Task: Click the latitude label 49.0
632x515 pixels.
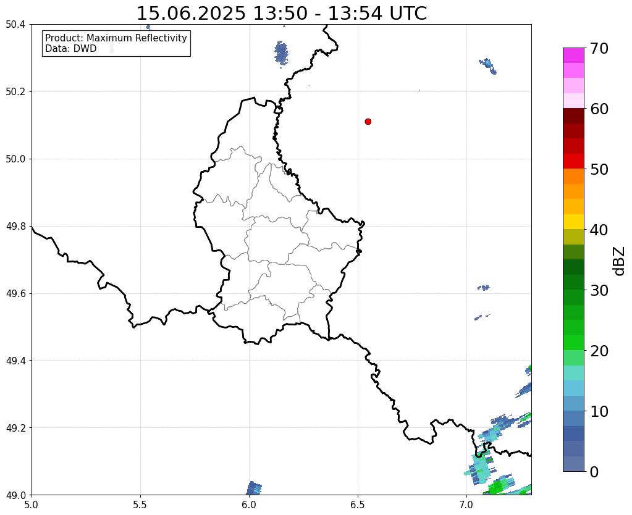Action: coord(15,495)
